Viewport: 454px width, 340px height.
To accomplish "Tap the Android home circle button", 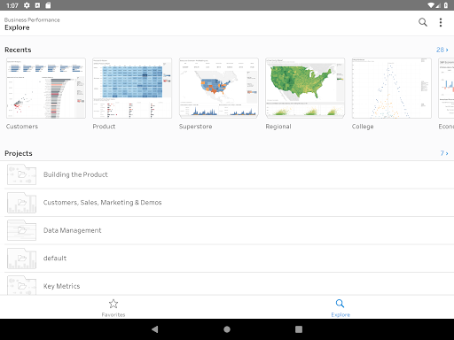I will [x=227, y=329].
